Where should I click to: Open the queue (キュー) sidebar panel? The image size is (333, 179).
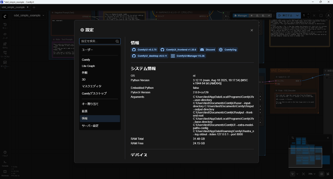[x=5, y=26]
